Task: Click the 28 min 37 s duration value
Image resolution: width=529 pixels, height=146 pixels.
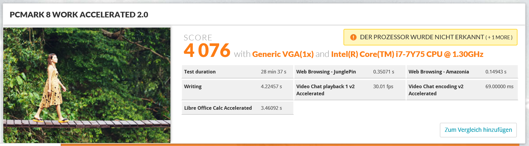Action: pos(274,72)
